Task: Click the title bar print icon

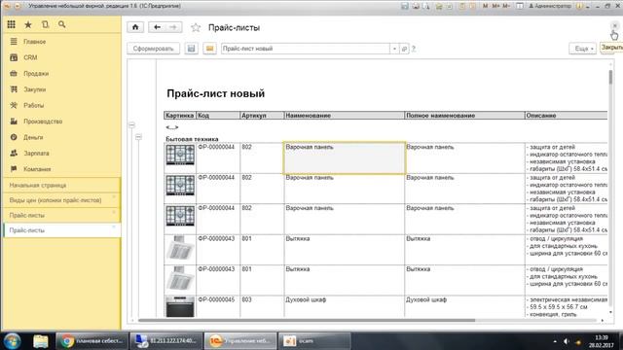Action: (x=416, y=6)
